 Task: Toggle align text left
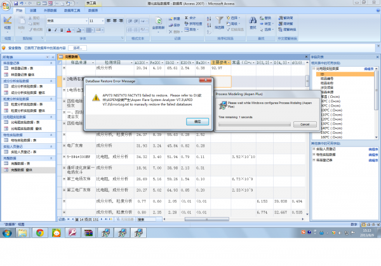[x=109, y=21]
